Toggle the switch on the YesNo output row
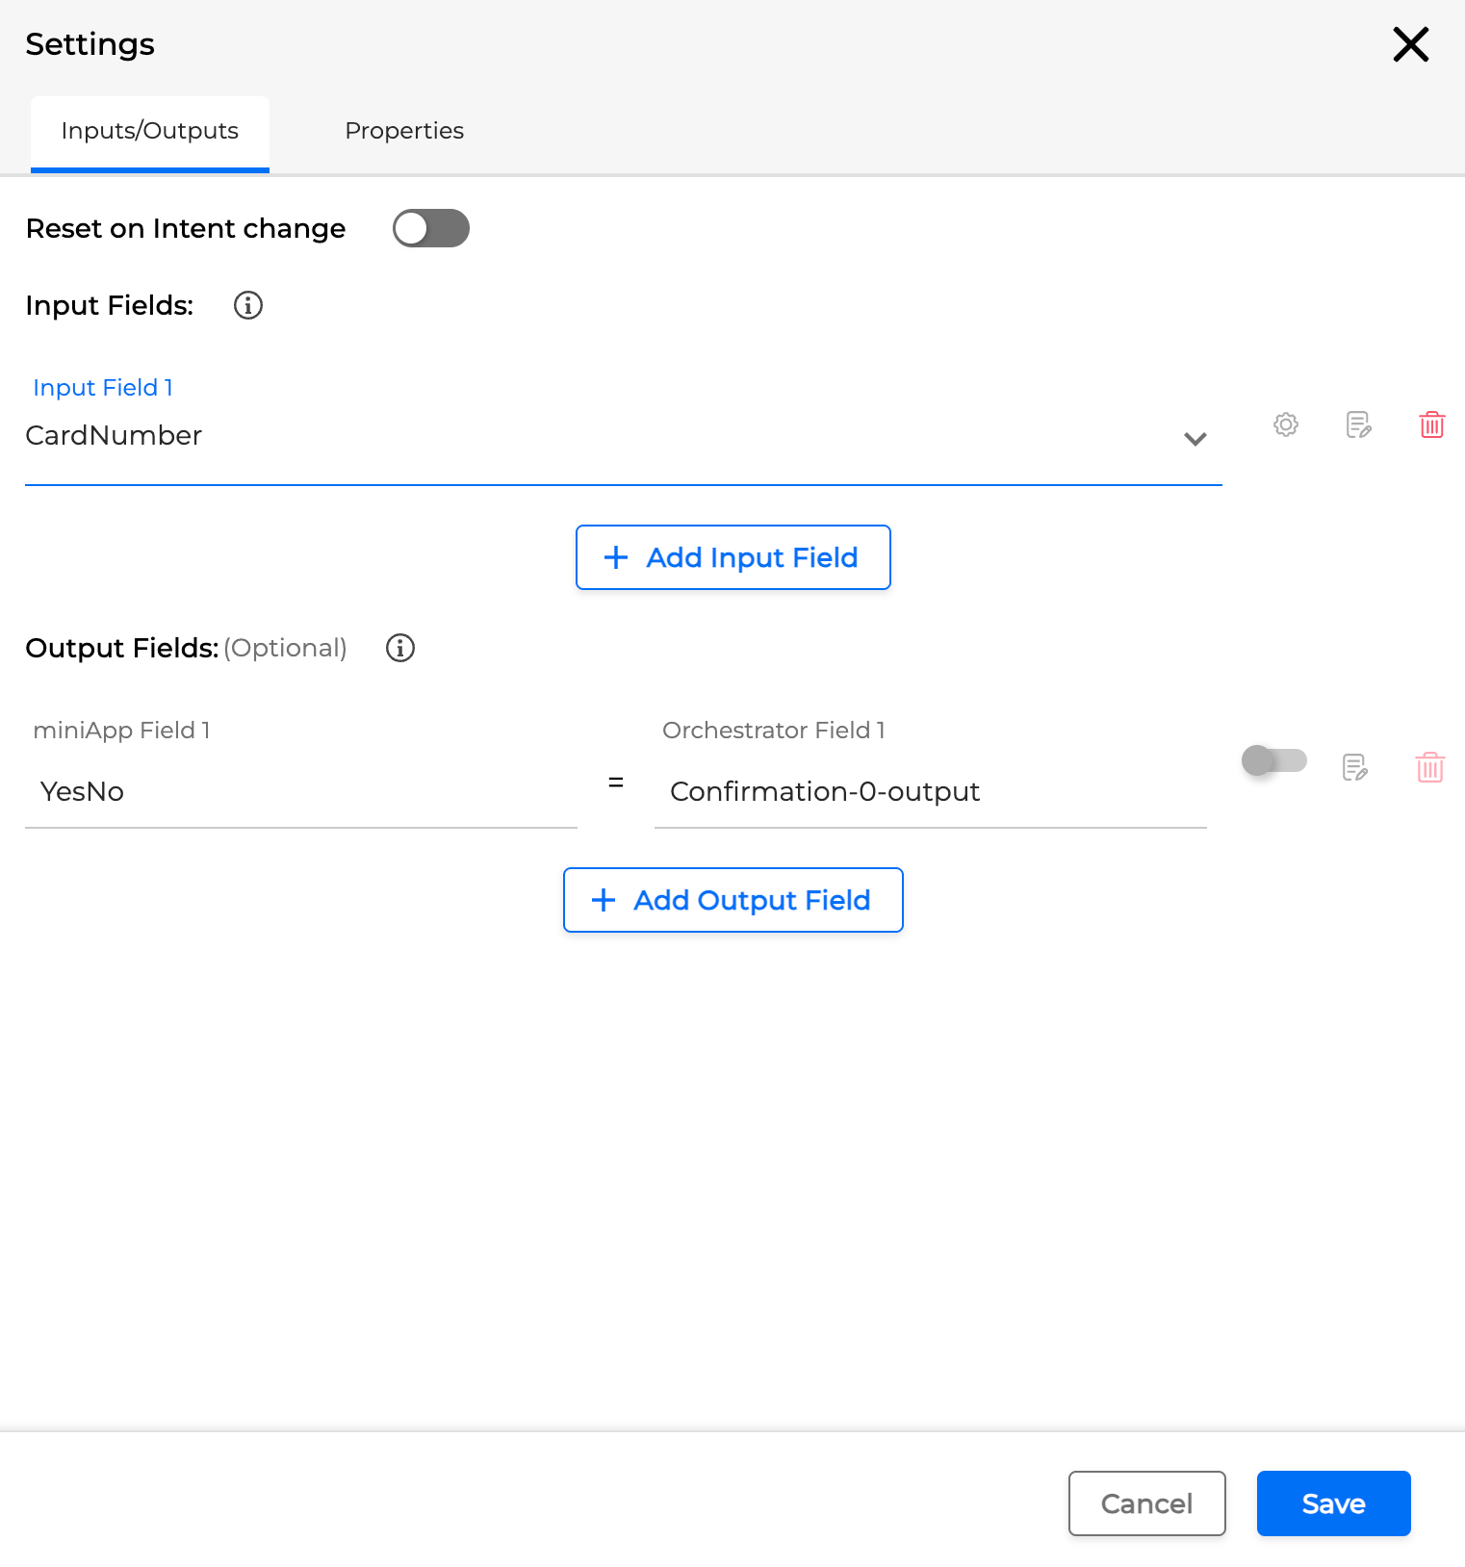This screenshot has width=1465, height=1567. pos(1274,760)
